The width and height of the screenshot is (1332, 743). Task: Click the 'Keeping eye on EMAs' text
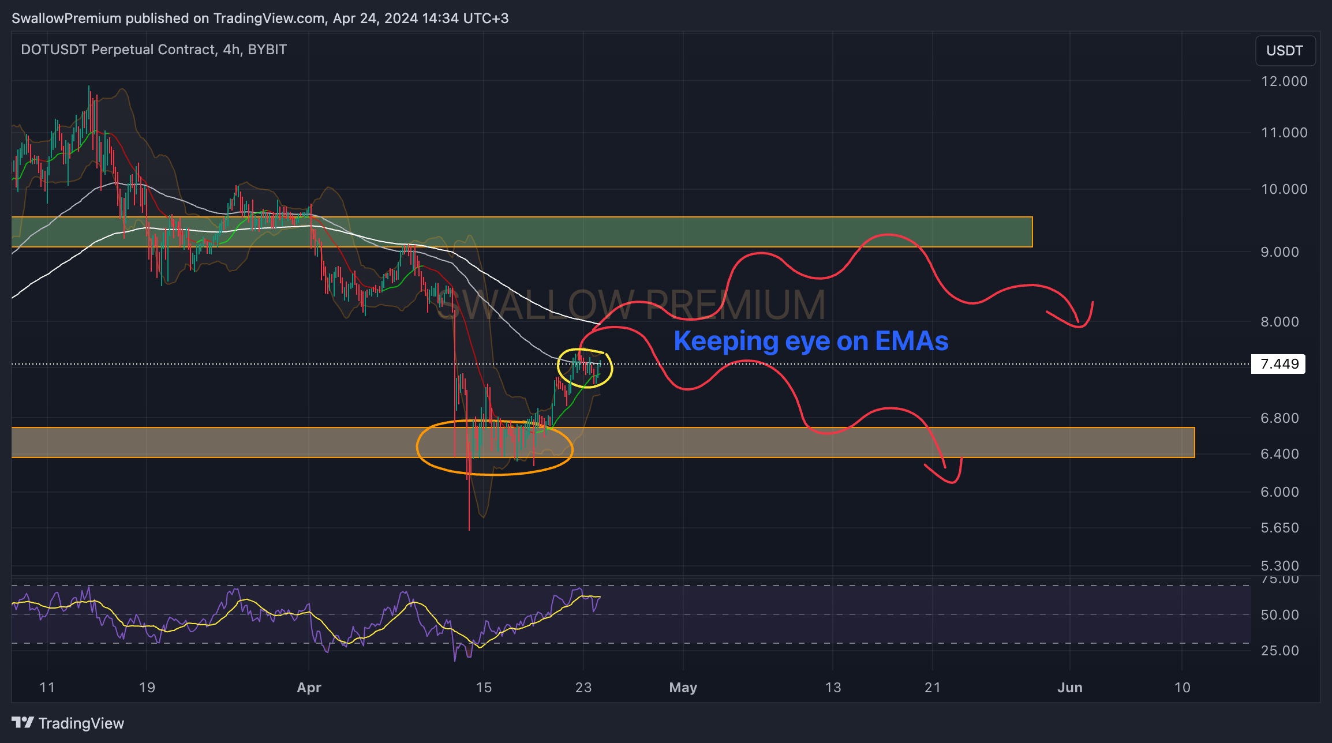pyautogui.click(x=811, y=341)
